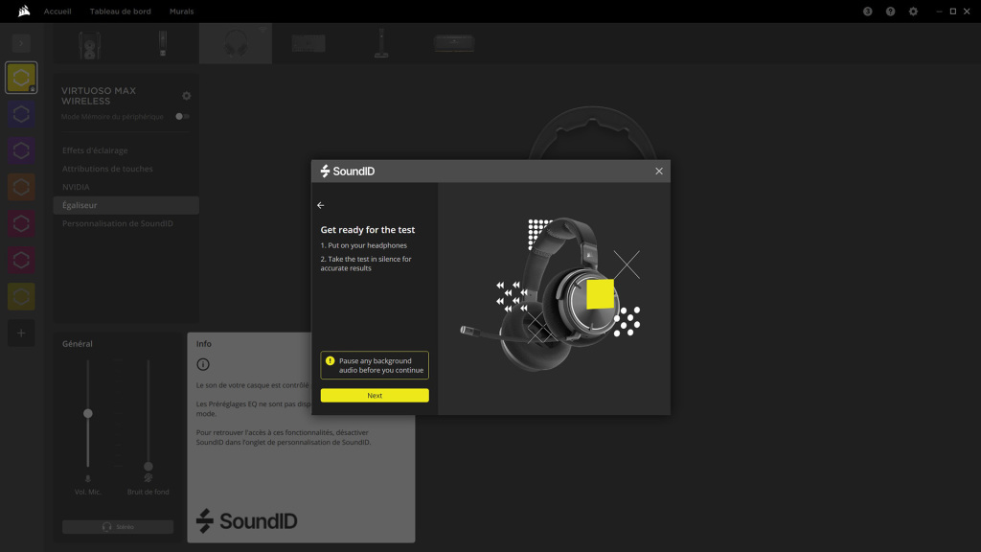The image size is (981, 552).
Task: Click the Général panel heading
Action: (x=77, y=344)
